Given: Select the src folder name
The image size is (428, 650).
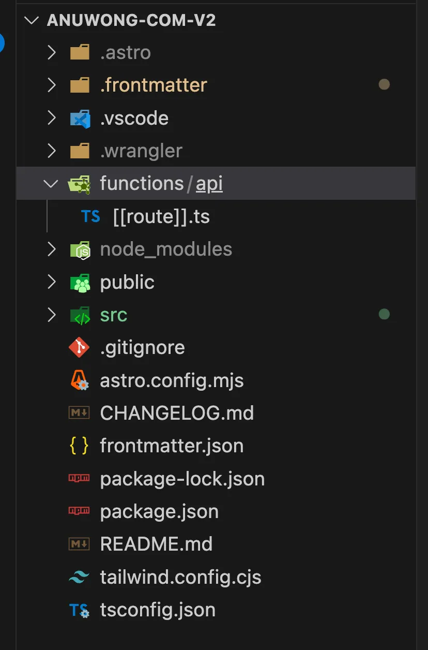Looking at the screenshot, I should (114, 315).
